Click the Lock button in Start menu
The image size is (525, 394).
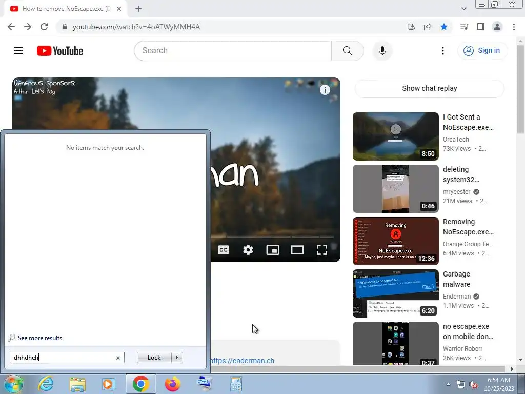tap(154, 358)
